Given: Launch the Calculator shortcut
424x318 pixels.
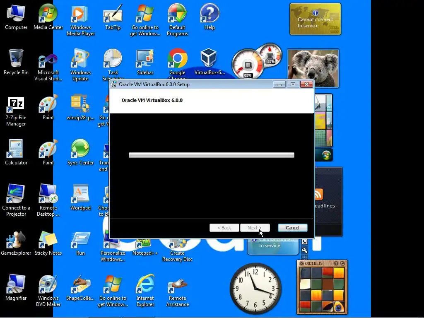Looking at the screenshot, I should pyautogui.click(x=16, y=153).
